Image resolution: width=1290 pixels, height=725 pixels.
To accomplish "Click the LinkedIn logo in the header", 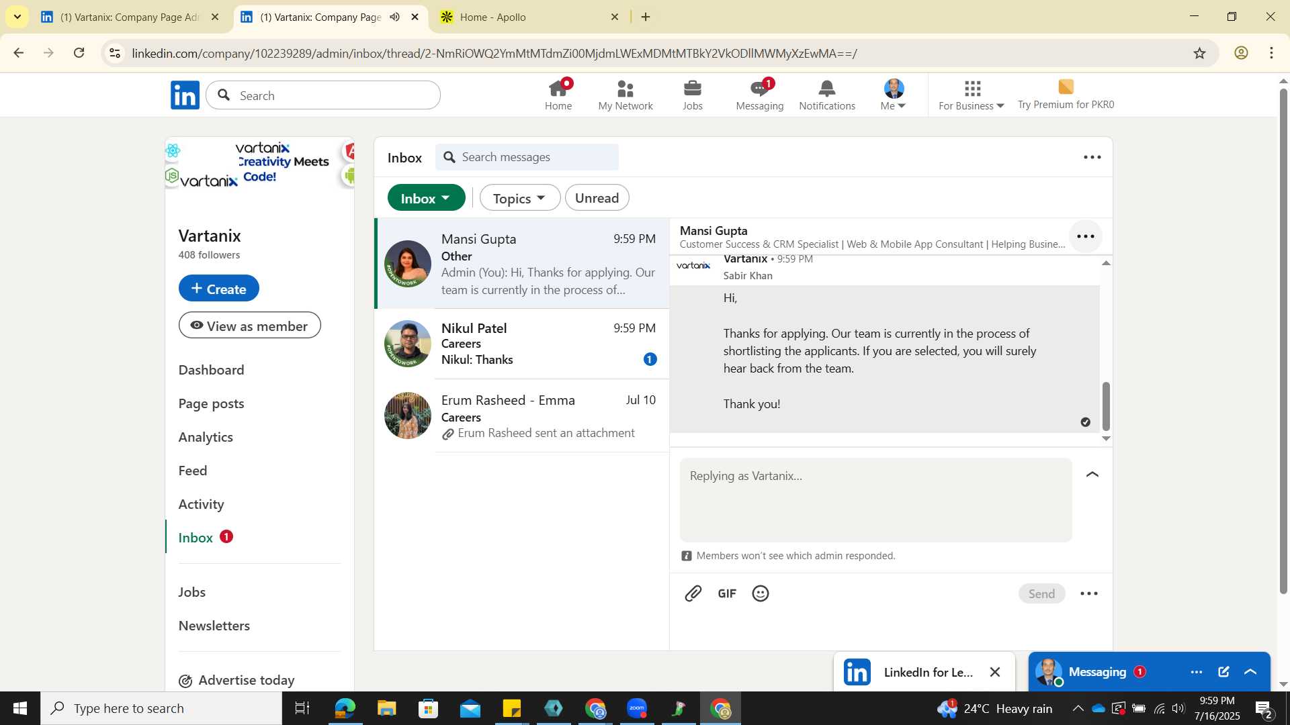I will tap(185, 95).
